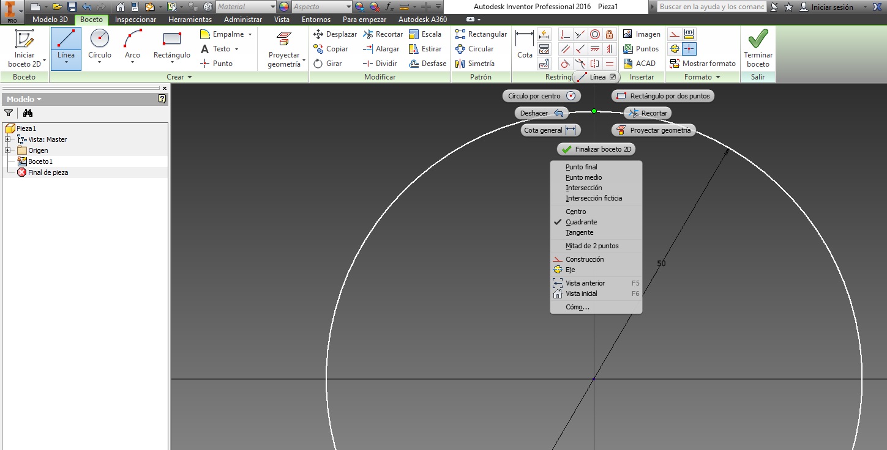The image size is (887, 450).
Task: Toggle center point format button
Action: click(x=689, y=49)
